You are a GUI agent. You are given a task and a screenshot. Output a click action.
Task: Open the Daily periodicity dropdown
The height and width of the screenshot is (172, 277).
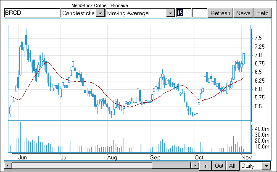click(x=266, y=166)
